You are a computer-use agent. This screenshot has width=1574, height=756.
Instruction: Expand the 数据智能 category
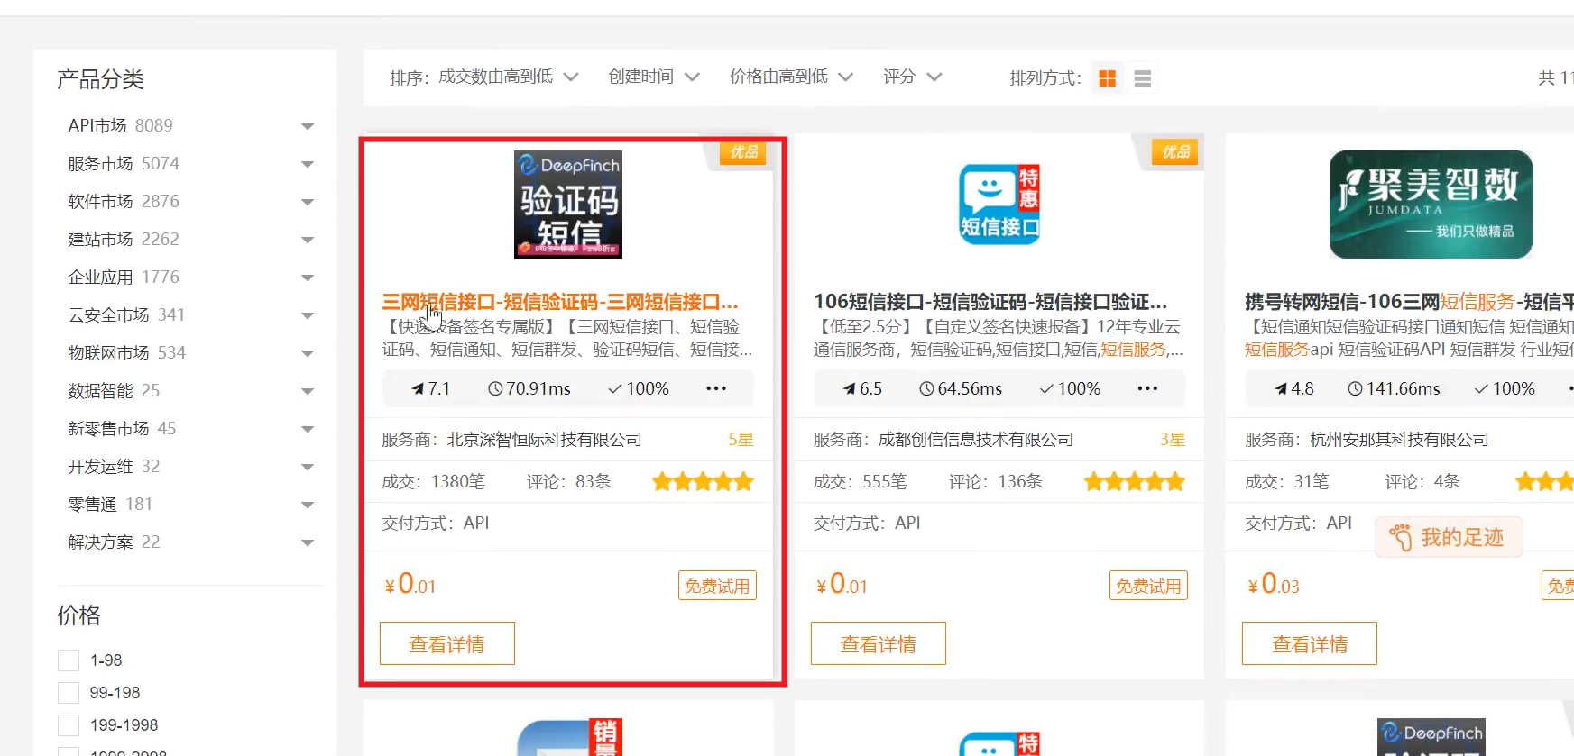(308, 391)
